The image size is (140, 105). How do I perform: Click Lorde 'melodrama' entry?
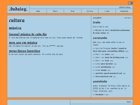tap(104, 67)
